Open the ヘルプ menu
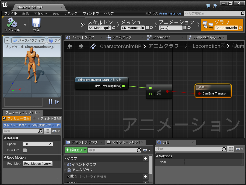This screenshot has width=246, height=185. coord(109,13)
